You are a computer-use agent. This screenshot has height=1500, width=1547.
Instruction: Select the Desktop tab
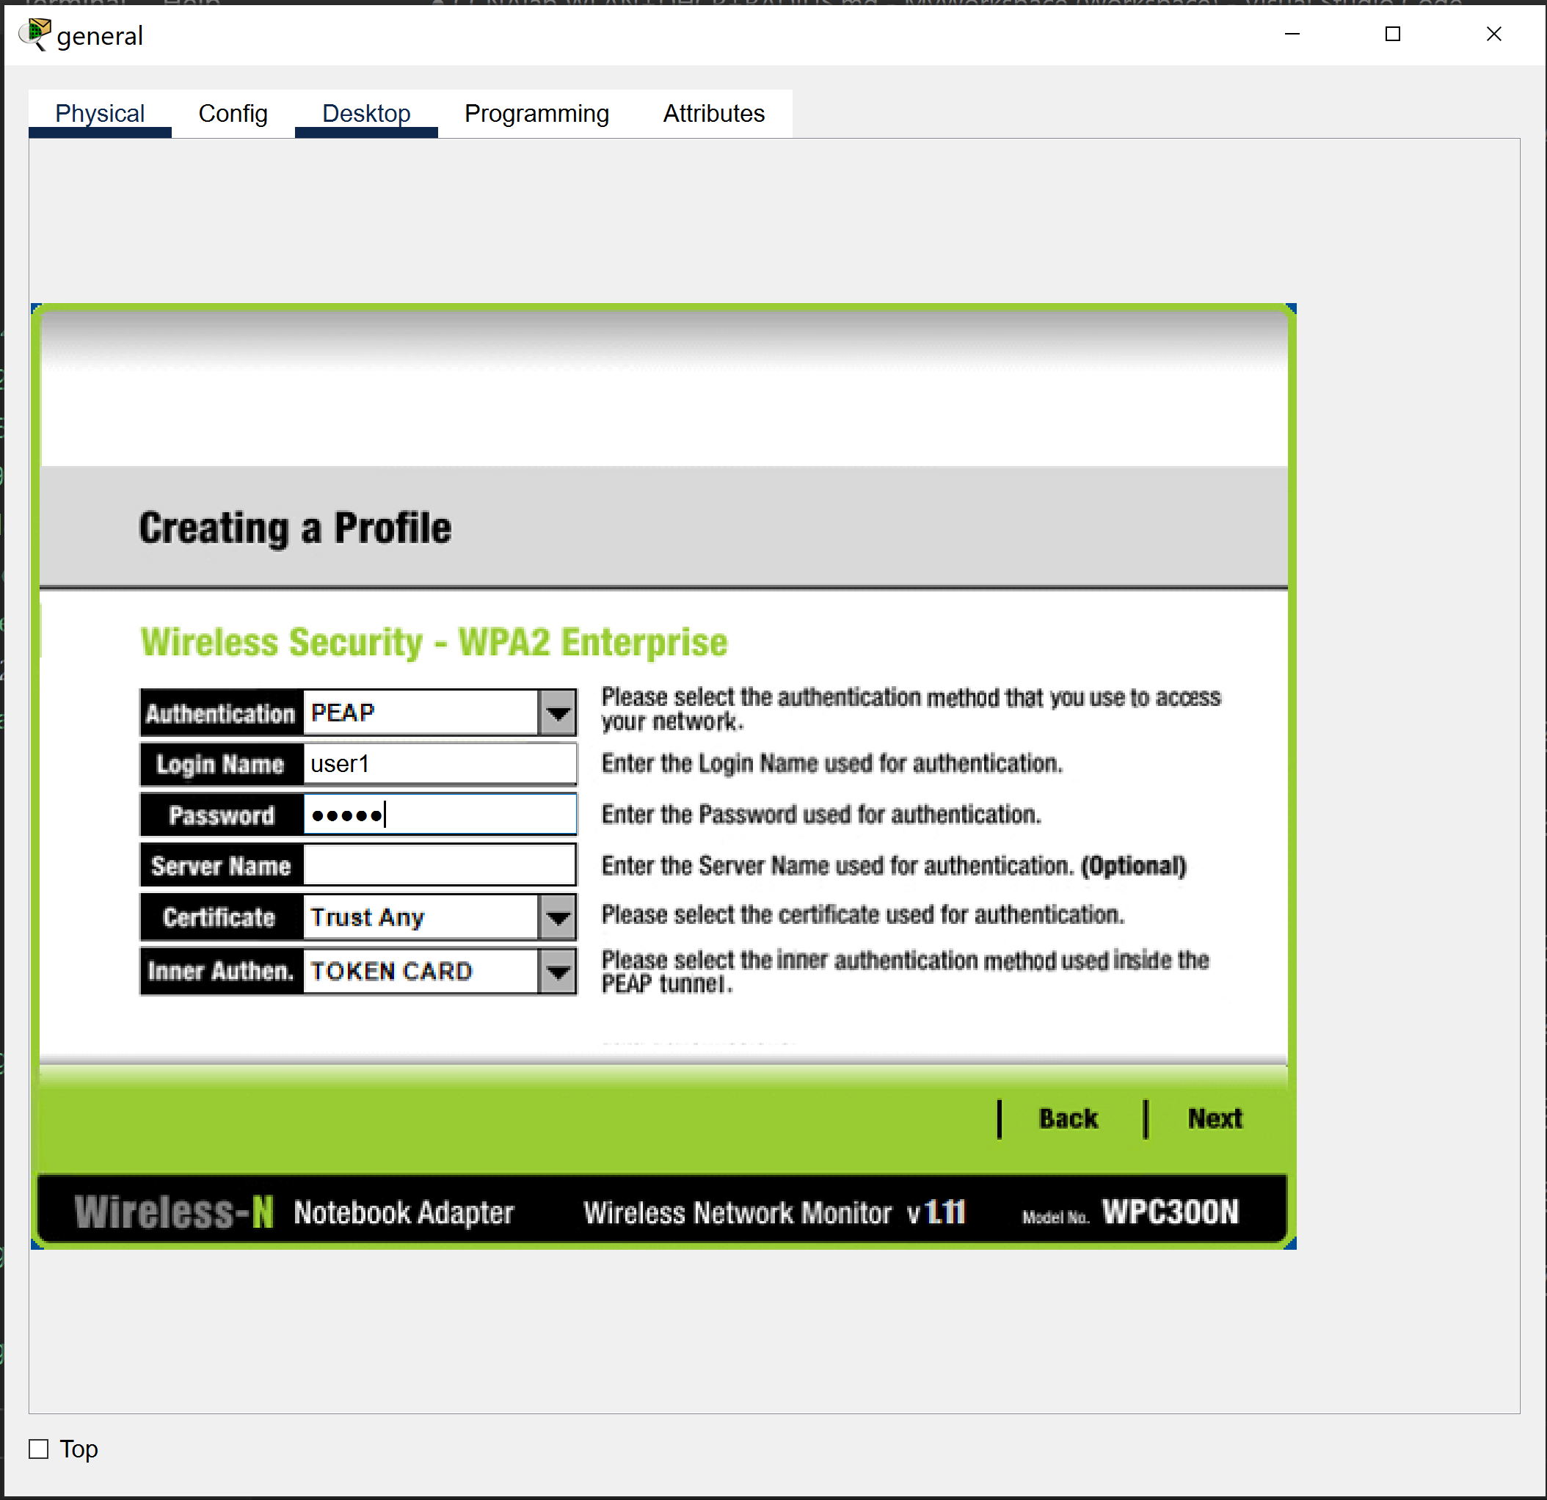tap(366, 114)
